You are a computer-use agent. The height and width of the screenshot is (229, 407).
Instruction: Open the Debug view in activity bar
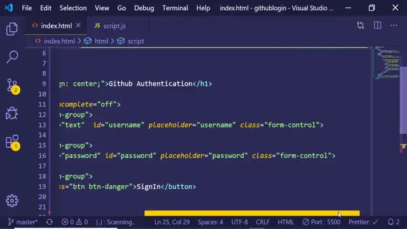pos(11,113)
